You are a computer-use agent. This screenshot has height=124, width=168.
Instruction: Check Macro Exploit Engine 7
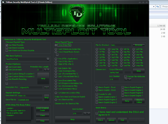pyautogui.click(x=123, y=96)
